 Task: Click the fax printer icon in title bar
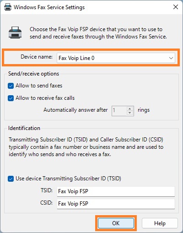[8, 7]
